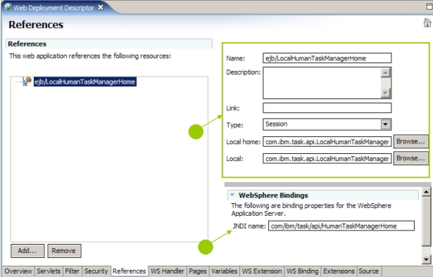Viewport: 433px width, 277px height.
Task: Click the JNDI name input field
Action: [x=341, y=226]
